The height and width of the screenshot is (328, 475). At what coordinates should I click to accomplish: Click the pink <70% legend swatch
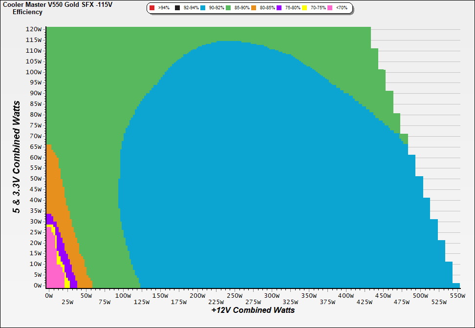[330, 8]
